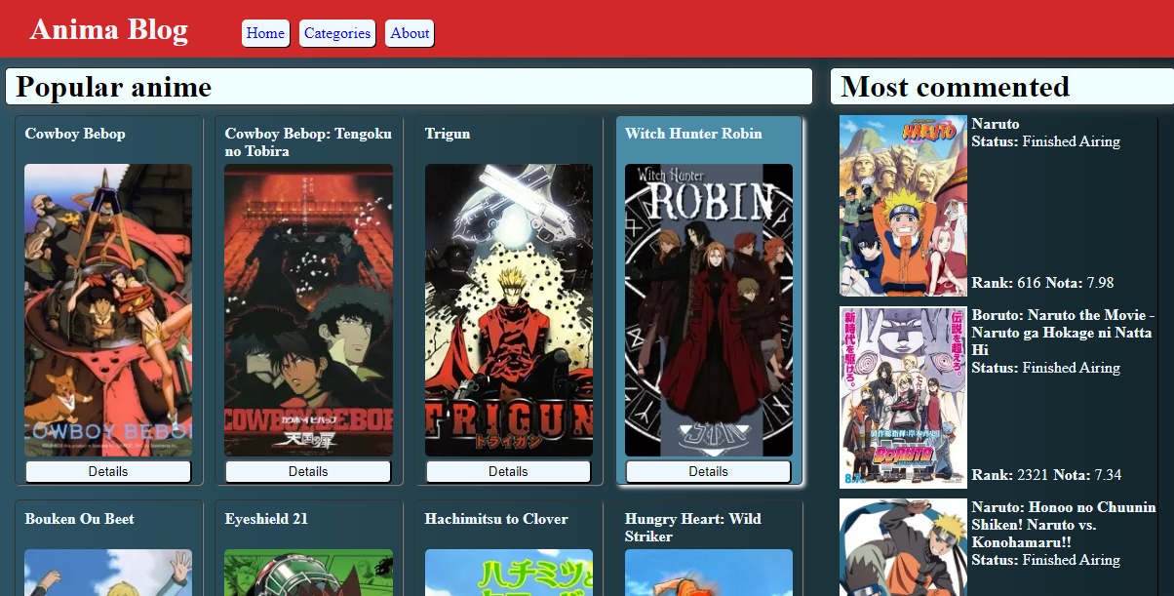The height and width of the screenshot is (596, 1174).
Task: Click the Anima Blog site title
Action: coord(109,29)
